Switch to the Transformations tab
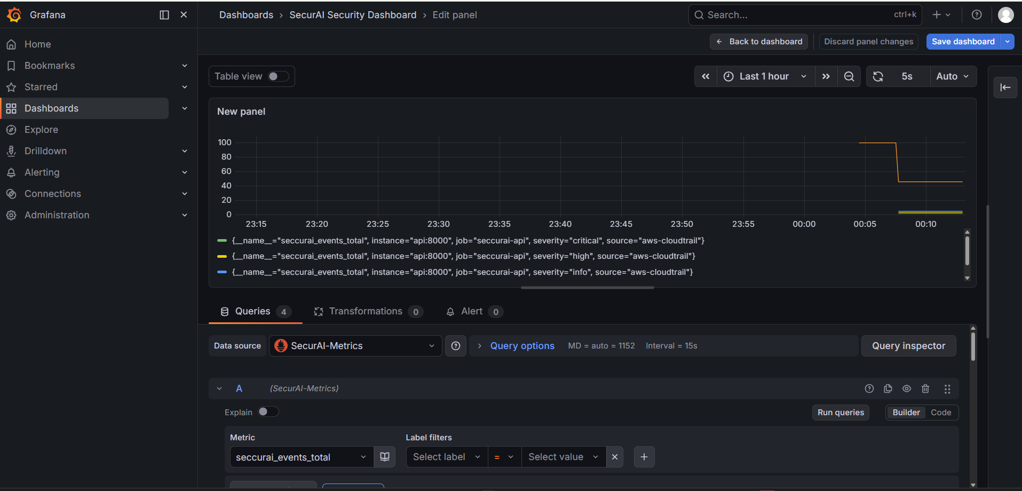 pyautogui.click(x=368, y=312)
